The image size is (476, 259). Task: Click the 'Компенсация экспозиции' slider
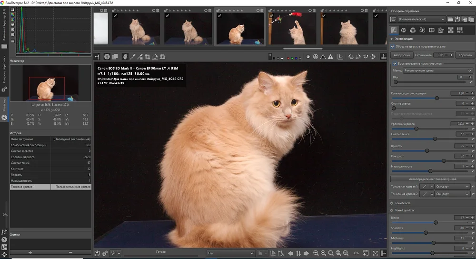coord(436,98)
